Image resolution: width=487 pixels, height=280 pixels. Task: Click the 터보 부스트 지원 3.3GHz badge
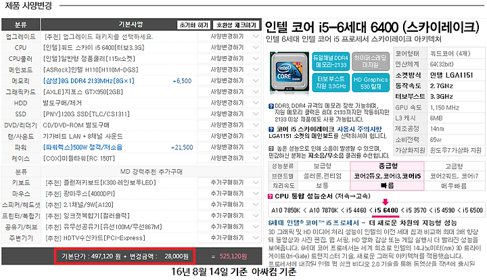pos(331,83)
